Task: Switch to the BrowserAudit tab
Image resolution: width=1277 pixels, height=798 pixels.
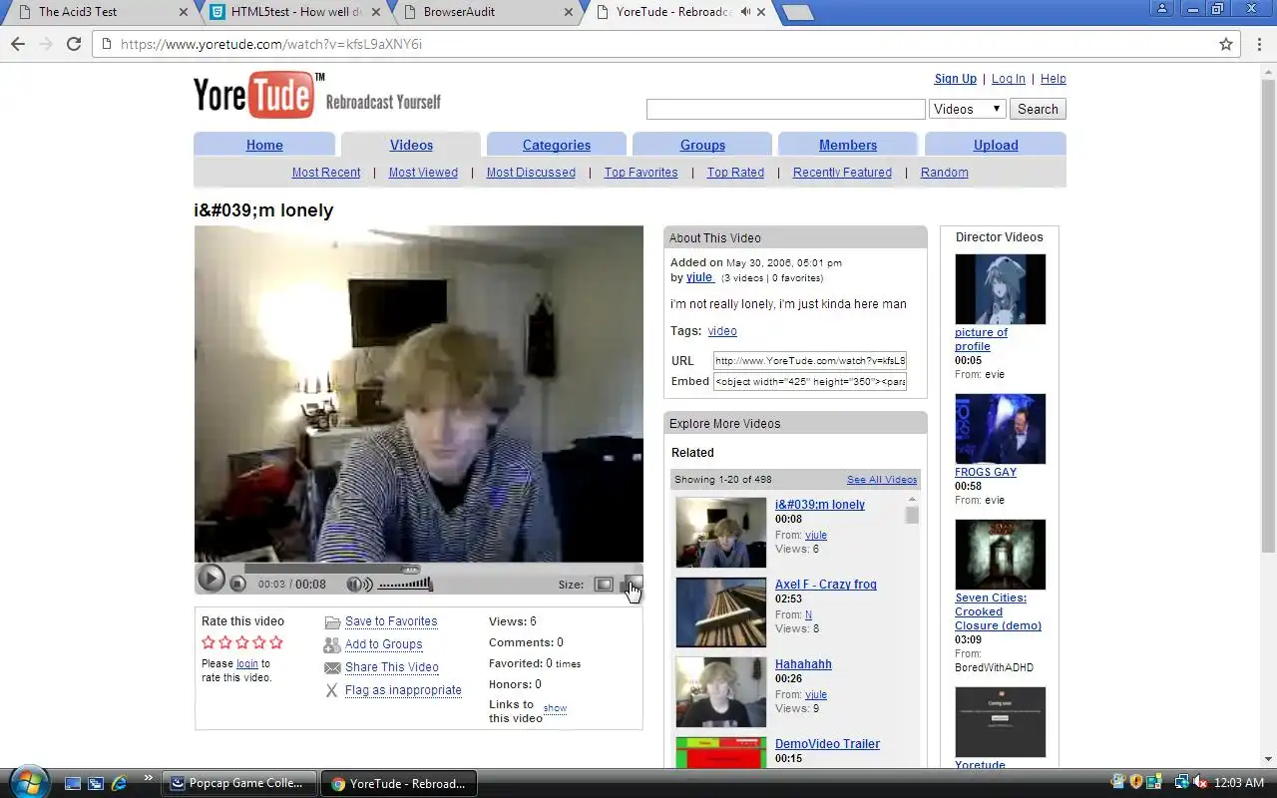Action: point(489,12)
